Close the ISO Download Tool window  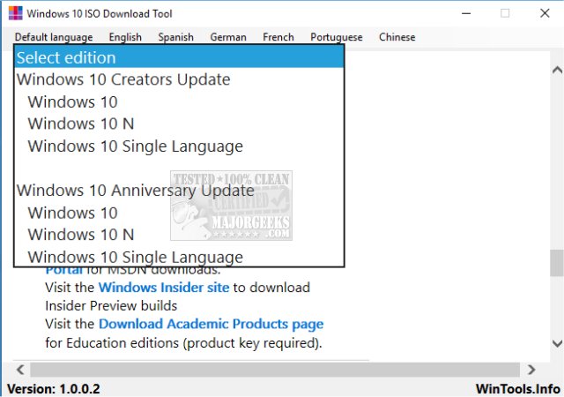(545, 13)
